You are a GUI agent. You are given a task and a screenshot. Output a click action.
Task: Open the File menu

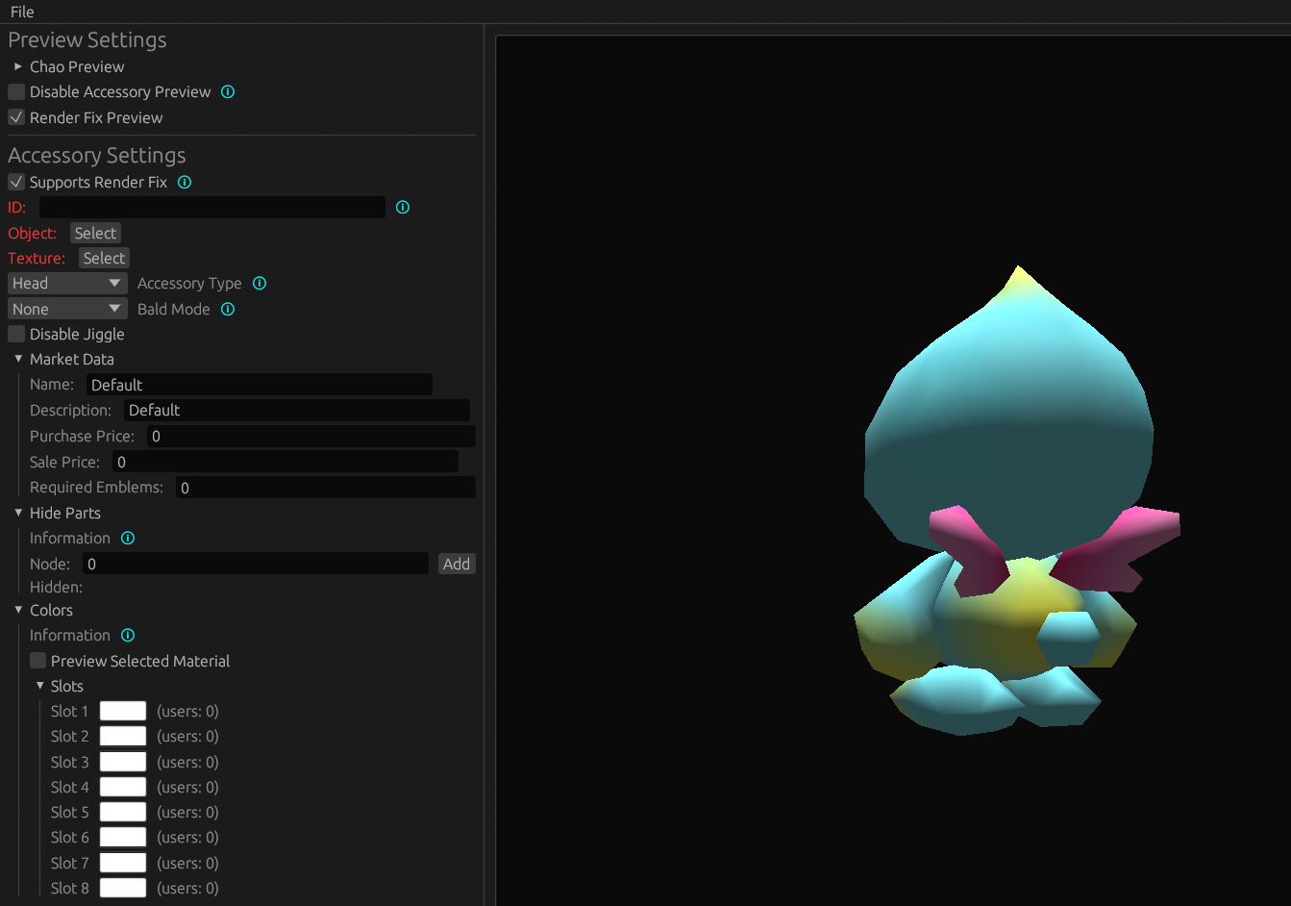click(21, 12)
